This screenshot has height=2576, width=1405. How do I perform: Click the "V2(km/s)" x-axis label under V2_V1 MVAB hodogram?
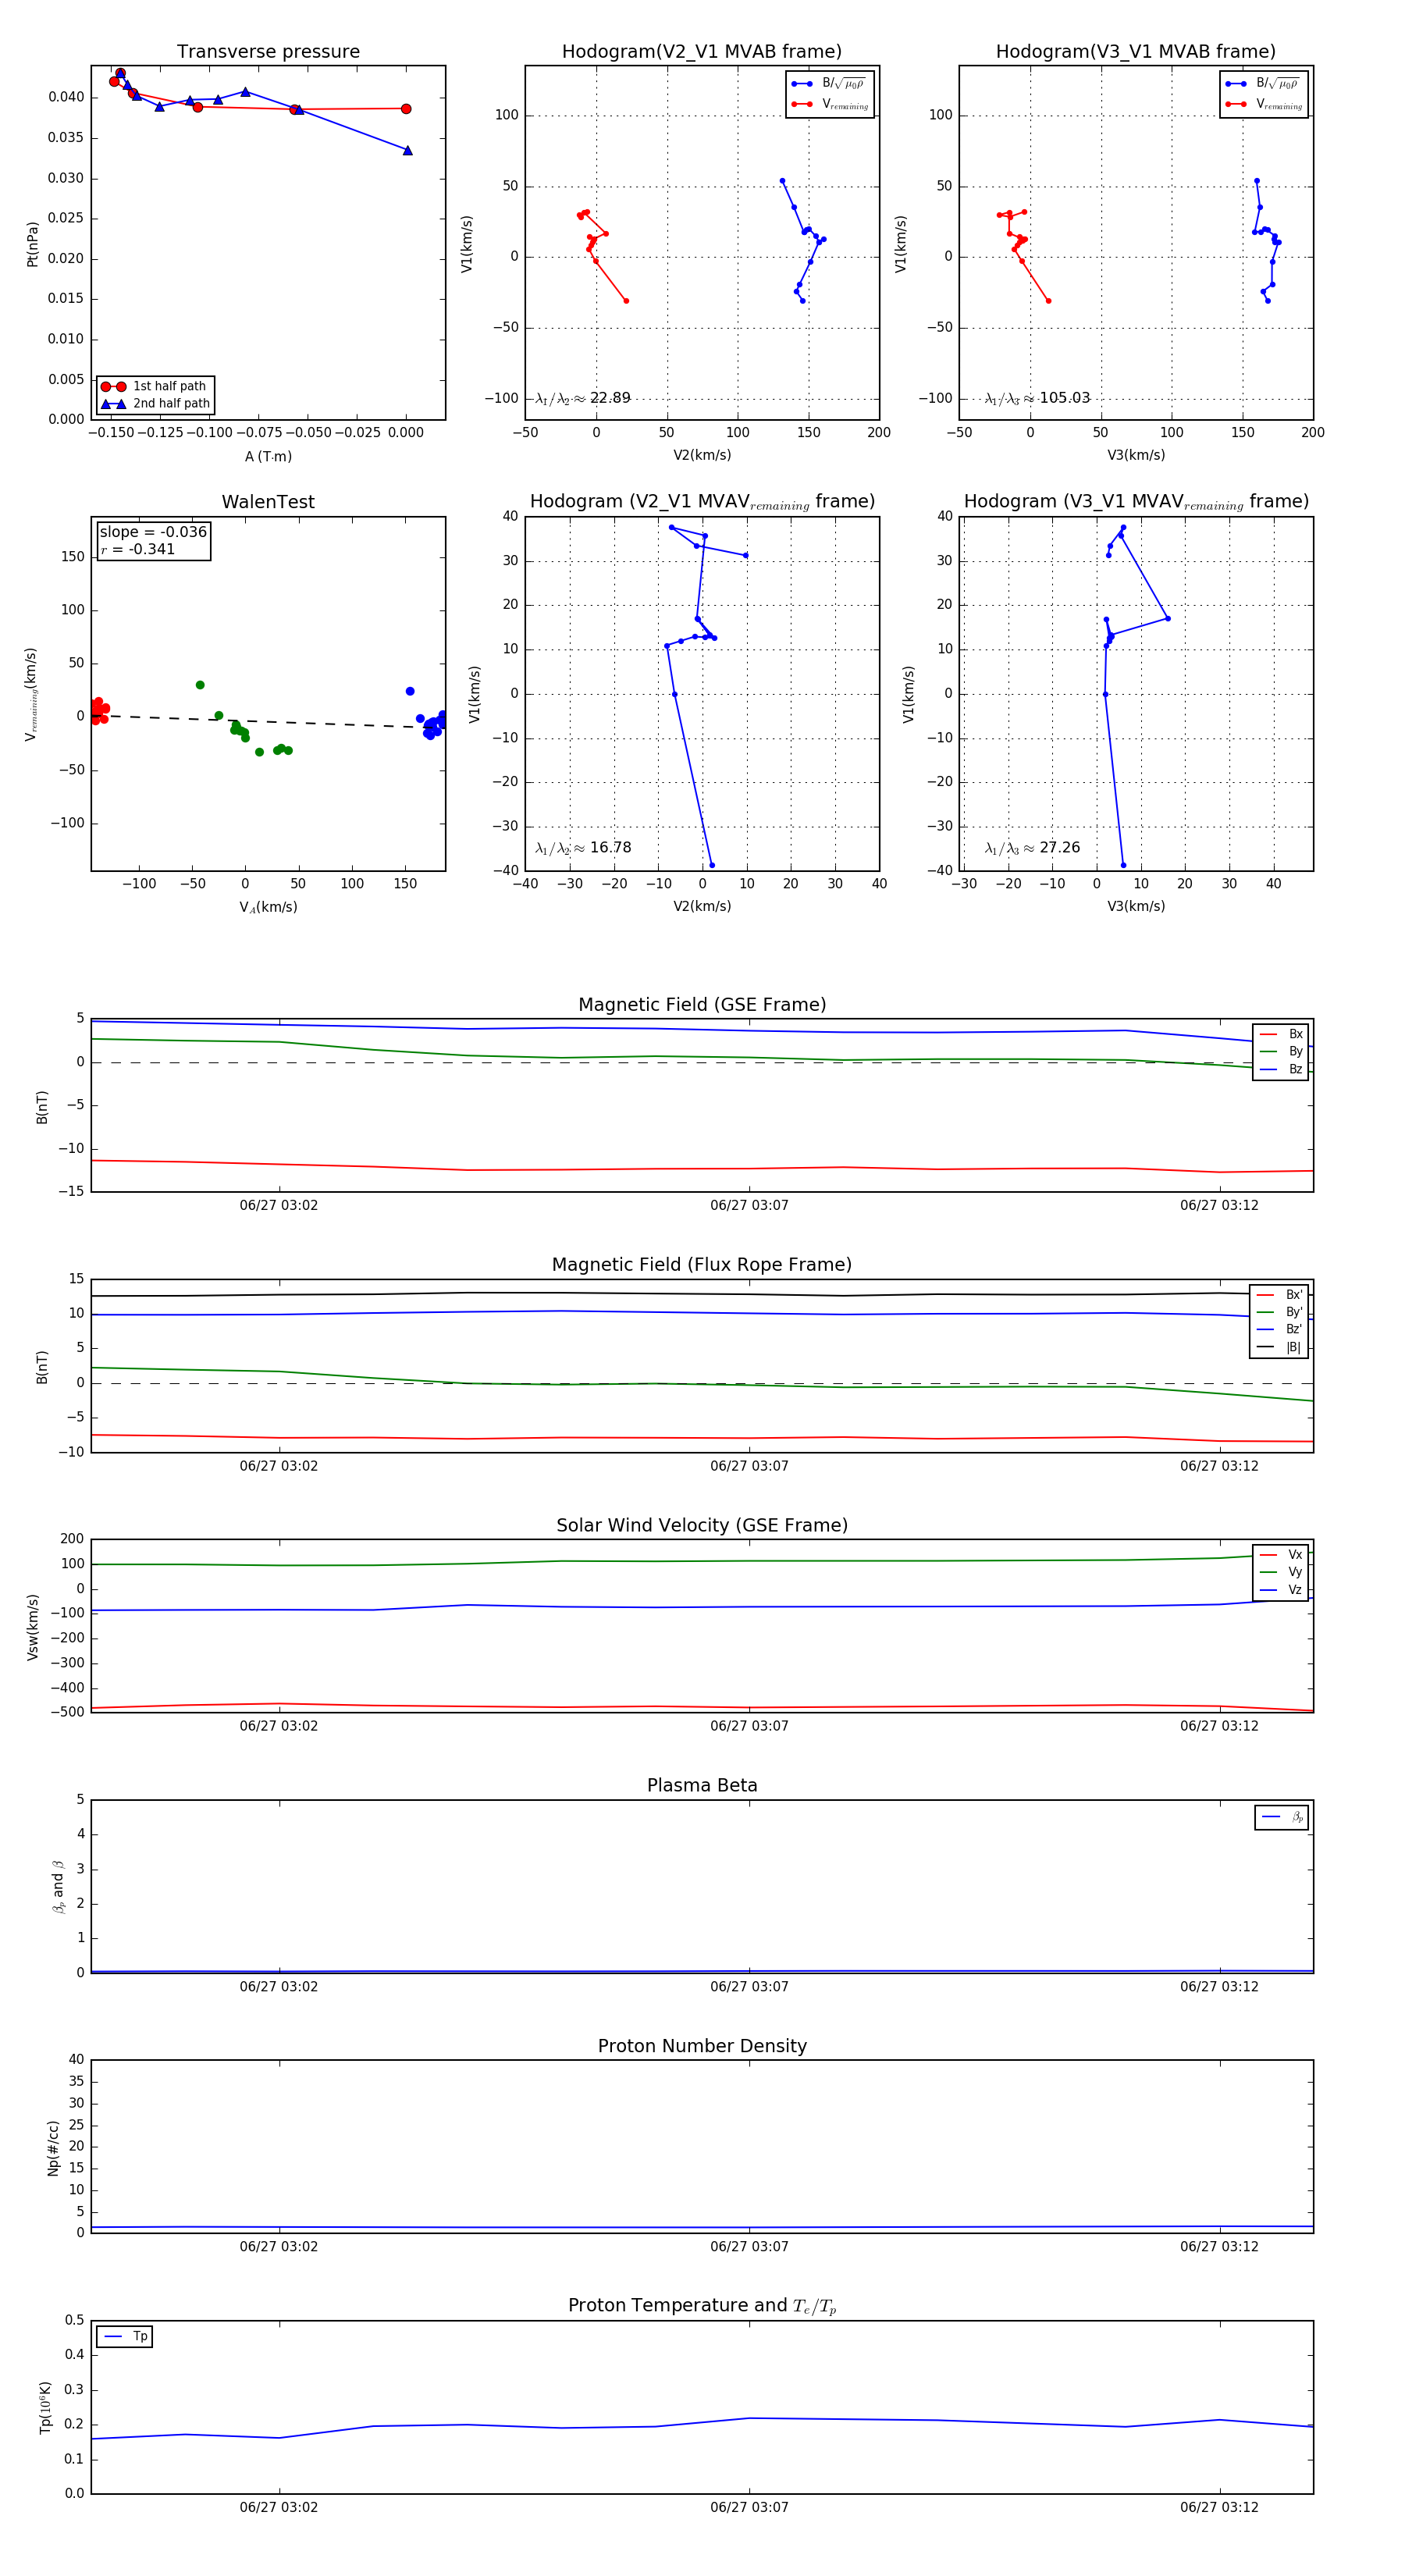tap(702, 456)
